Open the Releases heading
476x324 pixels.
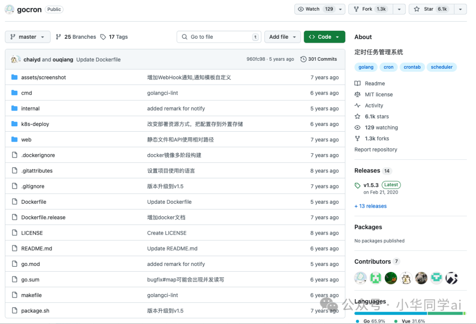(x=367, y=171)
